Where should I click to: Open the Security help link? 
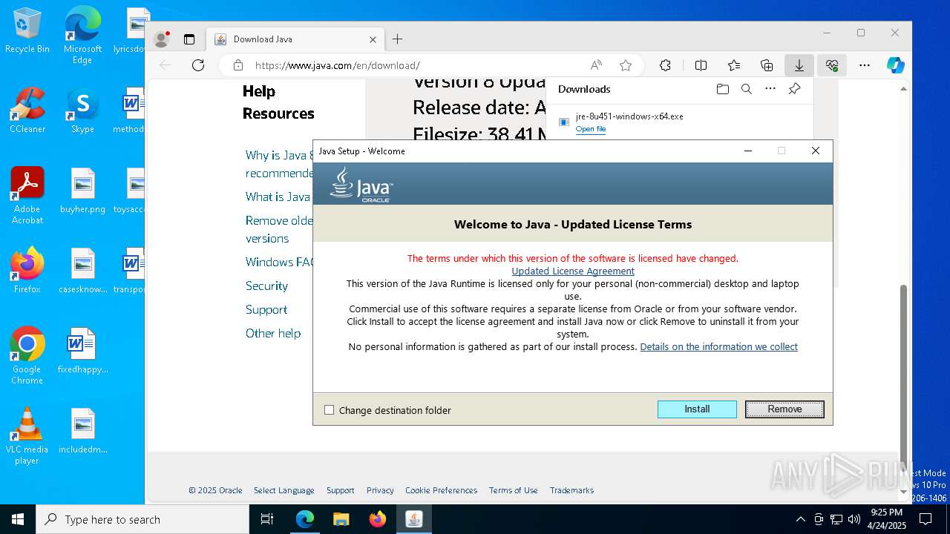[266, 286]
